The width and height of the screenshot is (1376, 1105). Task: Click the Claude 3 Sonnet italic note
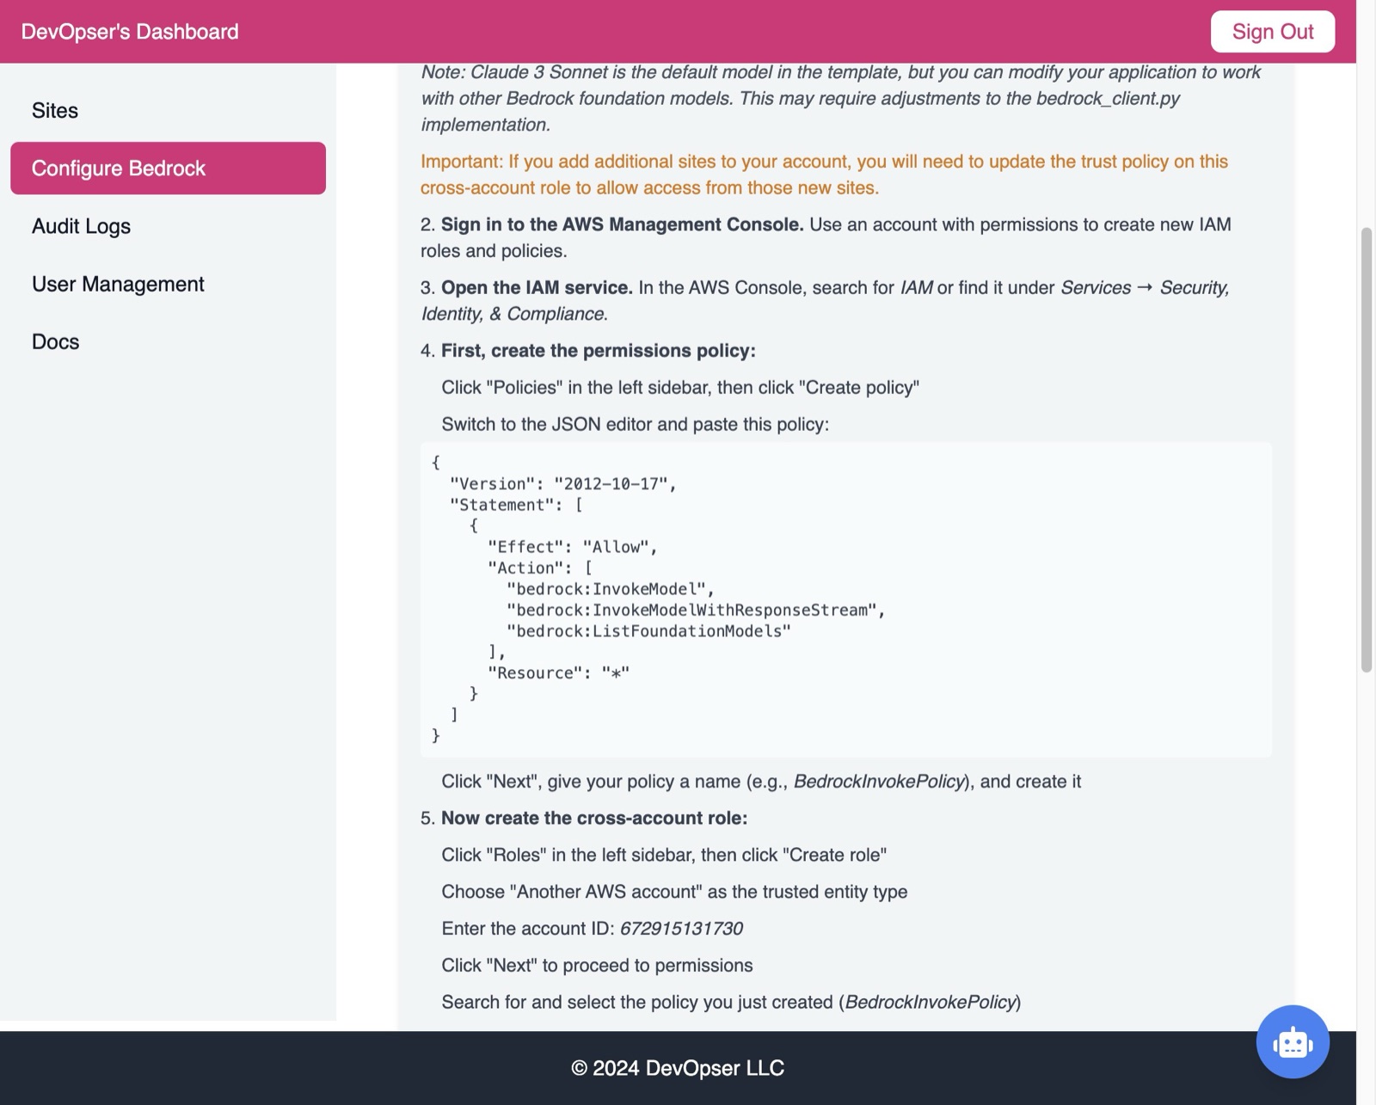pyautogui.click(x=840, y=98)
